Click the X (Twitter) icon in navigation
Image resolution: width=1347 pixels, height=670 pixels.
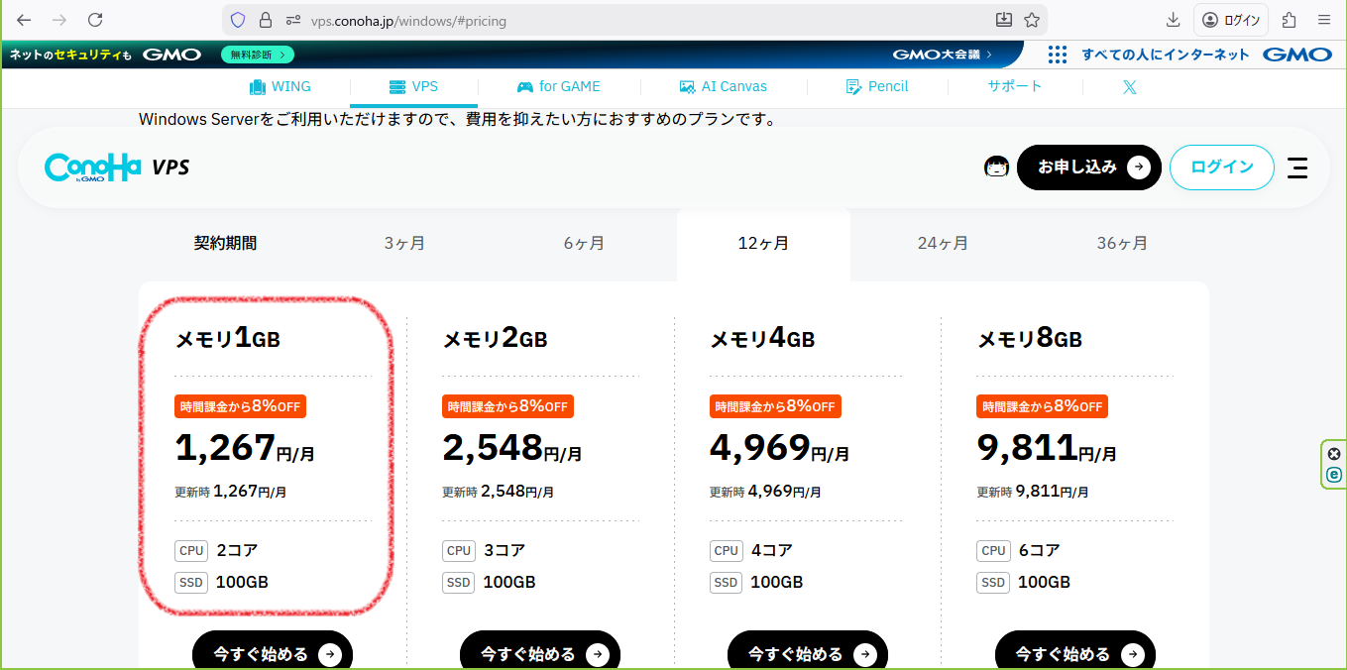coord(1129,87)
